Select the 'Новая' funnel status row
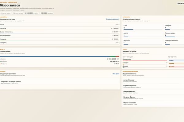 [59, 25]
